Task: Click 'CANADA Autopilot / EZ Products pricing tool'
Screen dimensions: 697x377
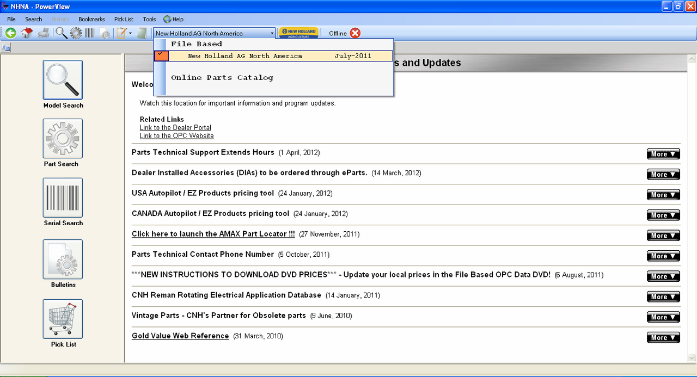Action: pyautogui.click(x=210, y=214)
